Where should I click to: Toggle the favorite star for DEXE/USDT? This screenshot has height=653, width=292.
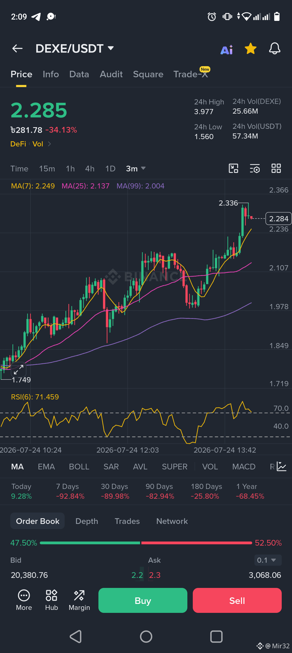[x=251, y=49]
